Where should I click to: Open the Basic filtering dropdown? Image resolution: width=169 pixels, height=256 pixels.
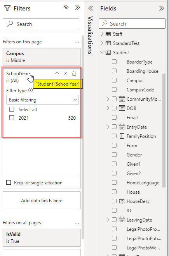[42, 100]
